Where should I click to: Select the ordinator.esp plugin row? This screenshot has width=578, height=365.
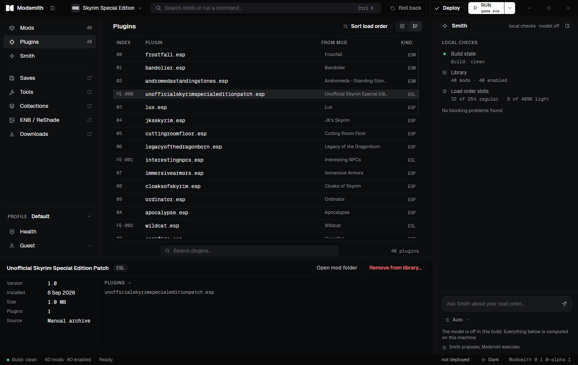(x=266, y=199)
